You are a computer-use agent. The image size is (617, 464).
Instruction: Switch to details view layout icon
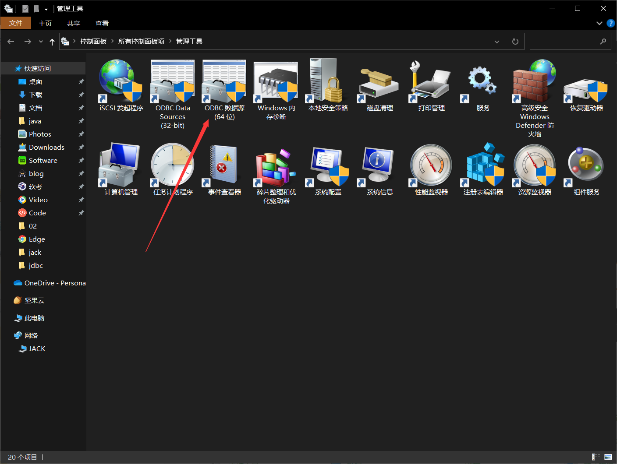pos(596,457)
